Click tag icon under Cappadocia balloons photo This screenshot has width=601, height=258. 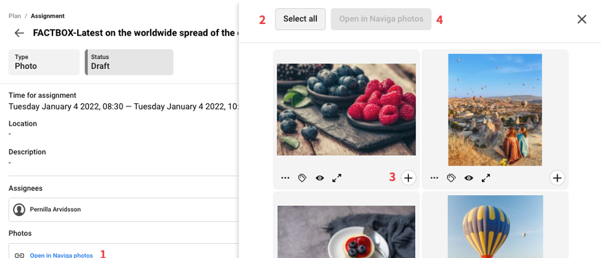click(452, 178)
